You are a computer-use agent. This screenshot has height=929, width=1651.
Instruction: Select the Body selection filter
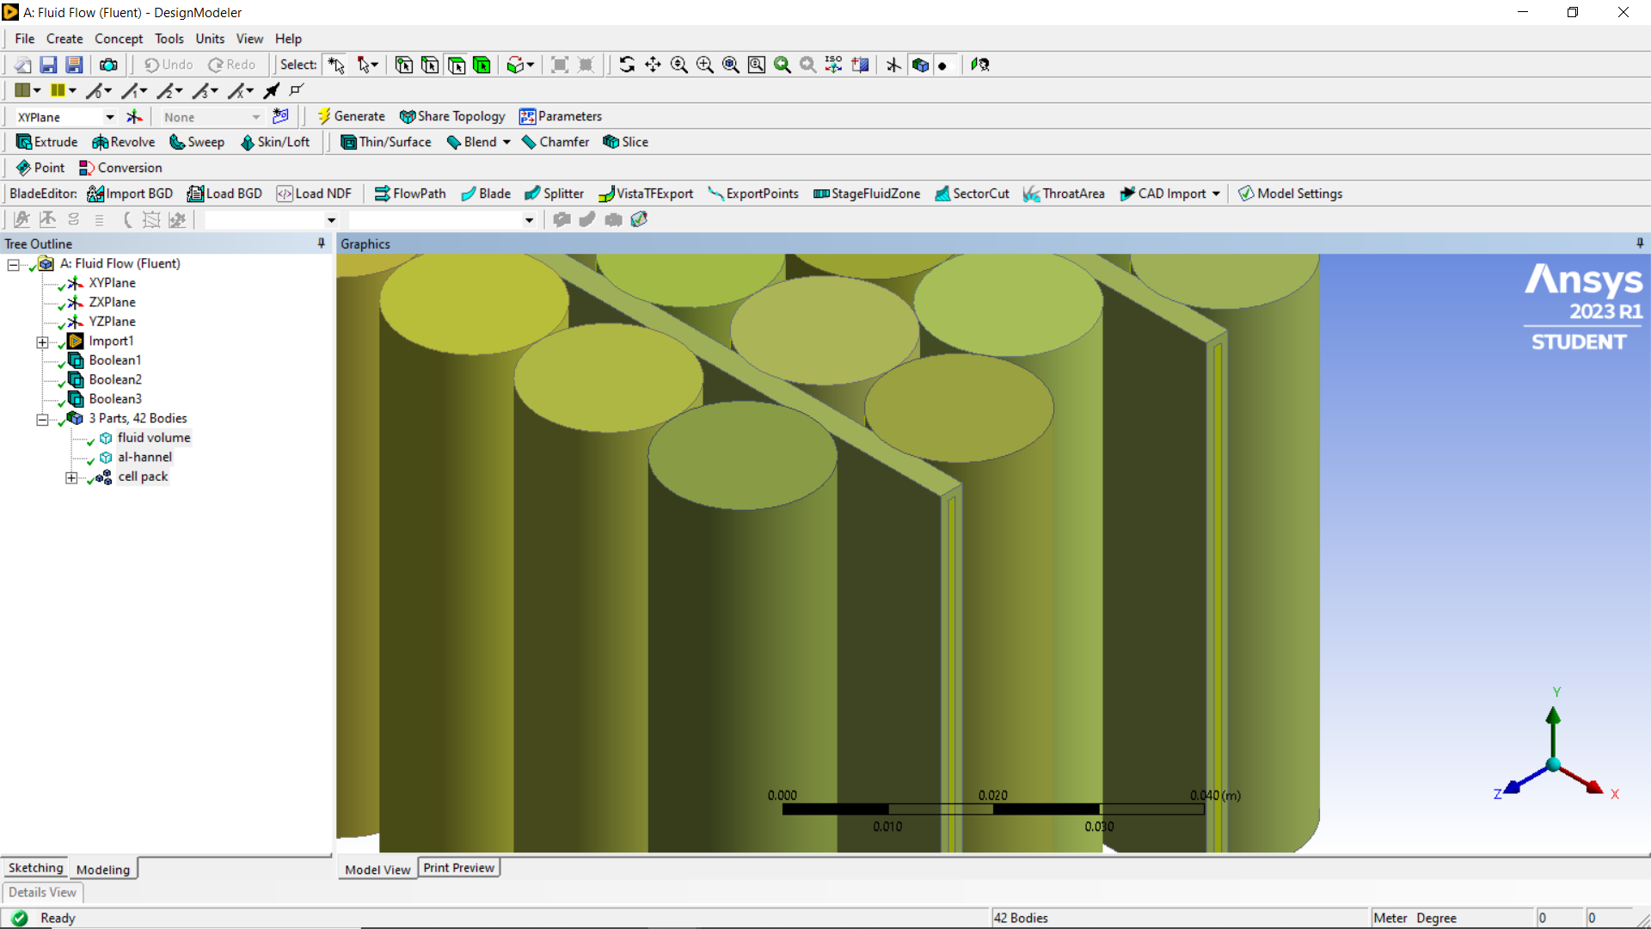click(482, 65)
